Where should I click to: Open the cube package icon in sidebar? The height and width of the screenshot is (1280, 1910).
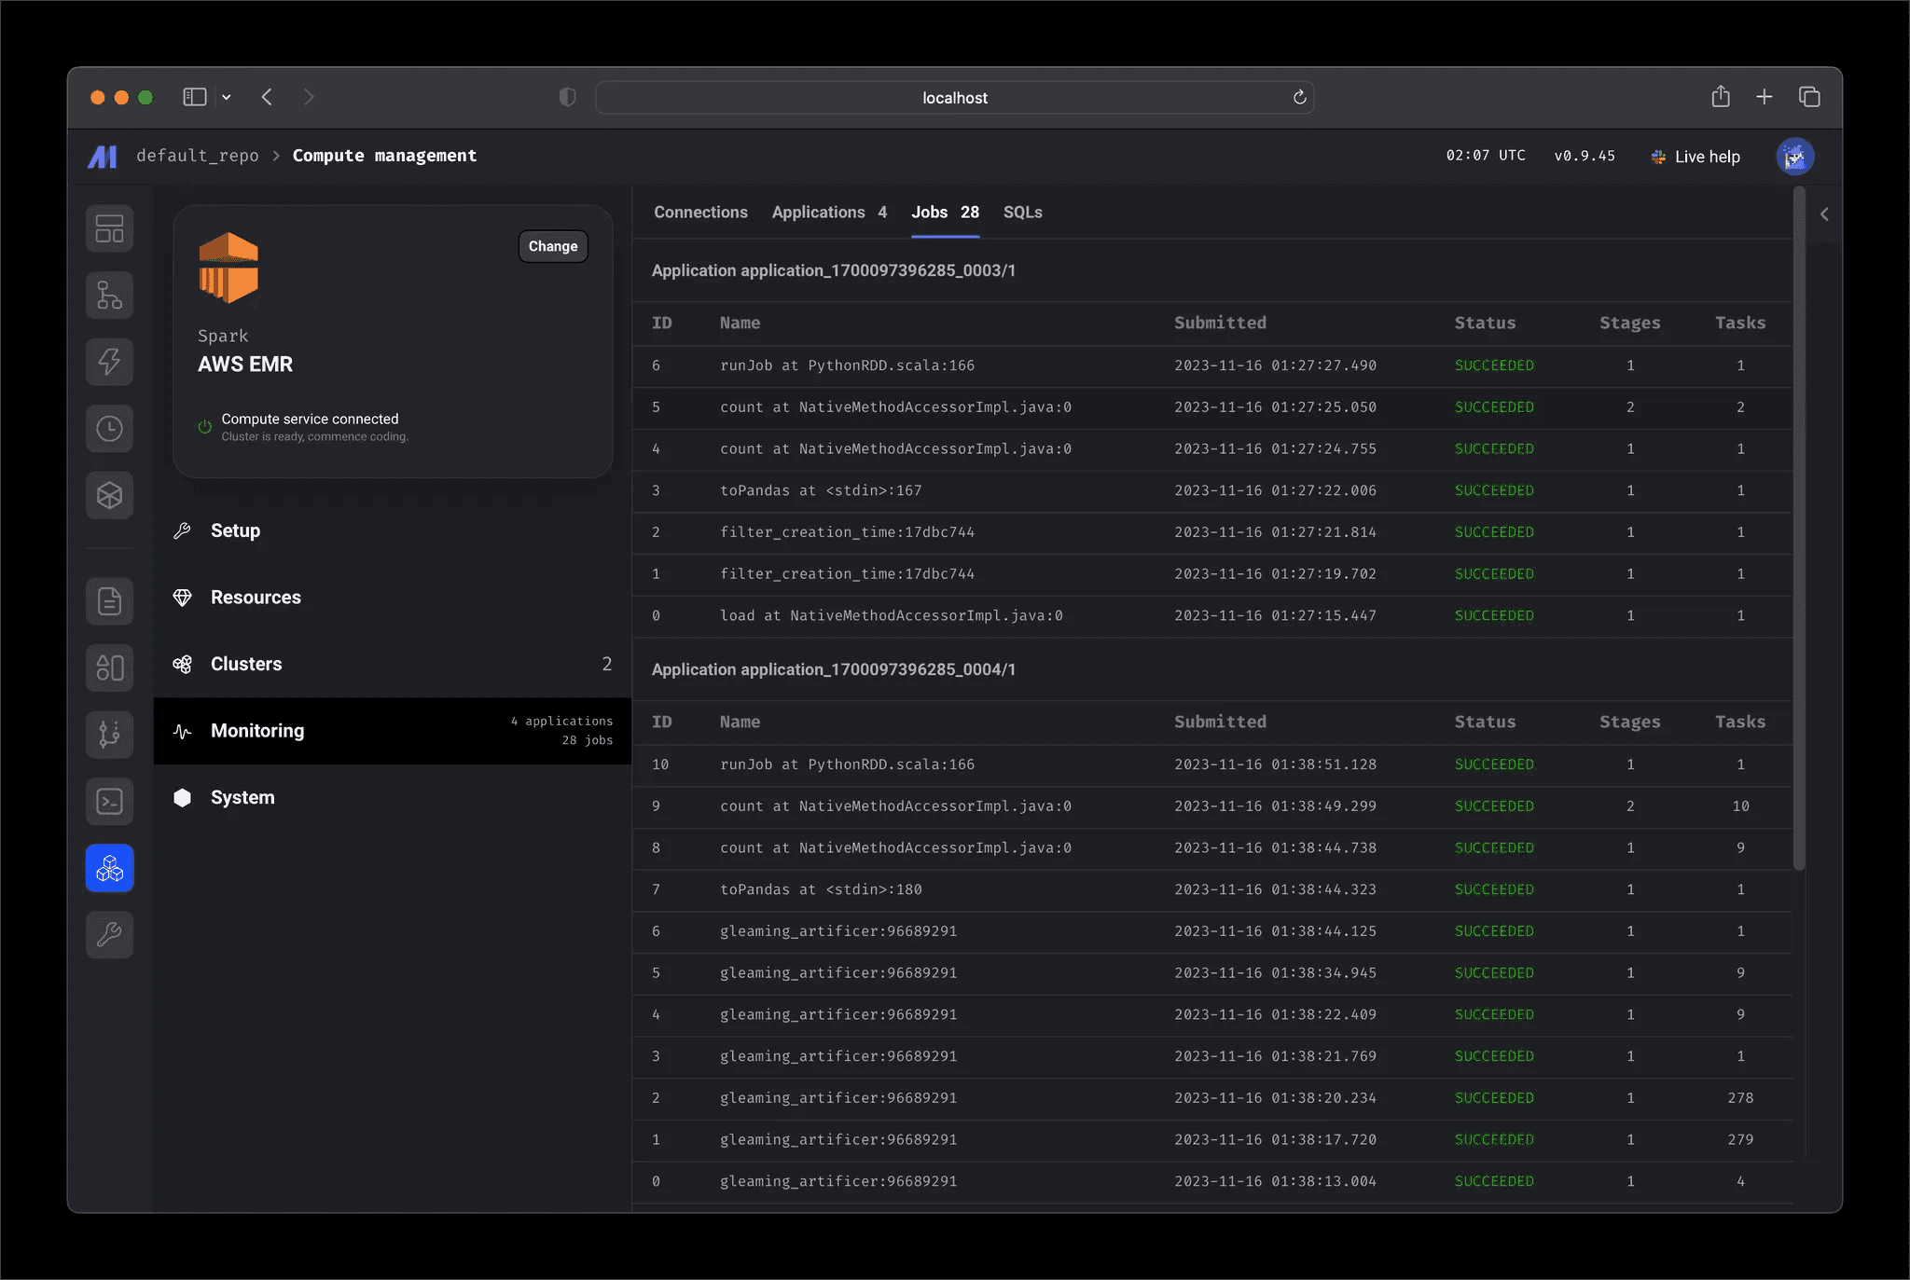pos(110,495)
